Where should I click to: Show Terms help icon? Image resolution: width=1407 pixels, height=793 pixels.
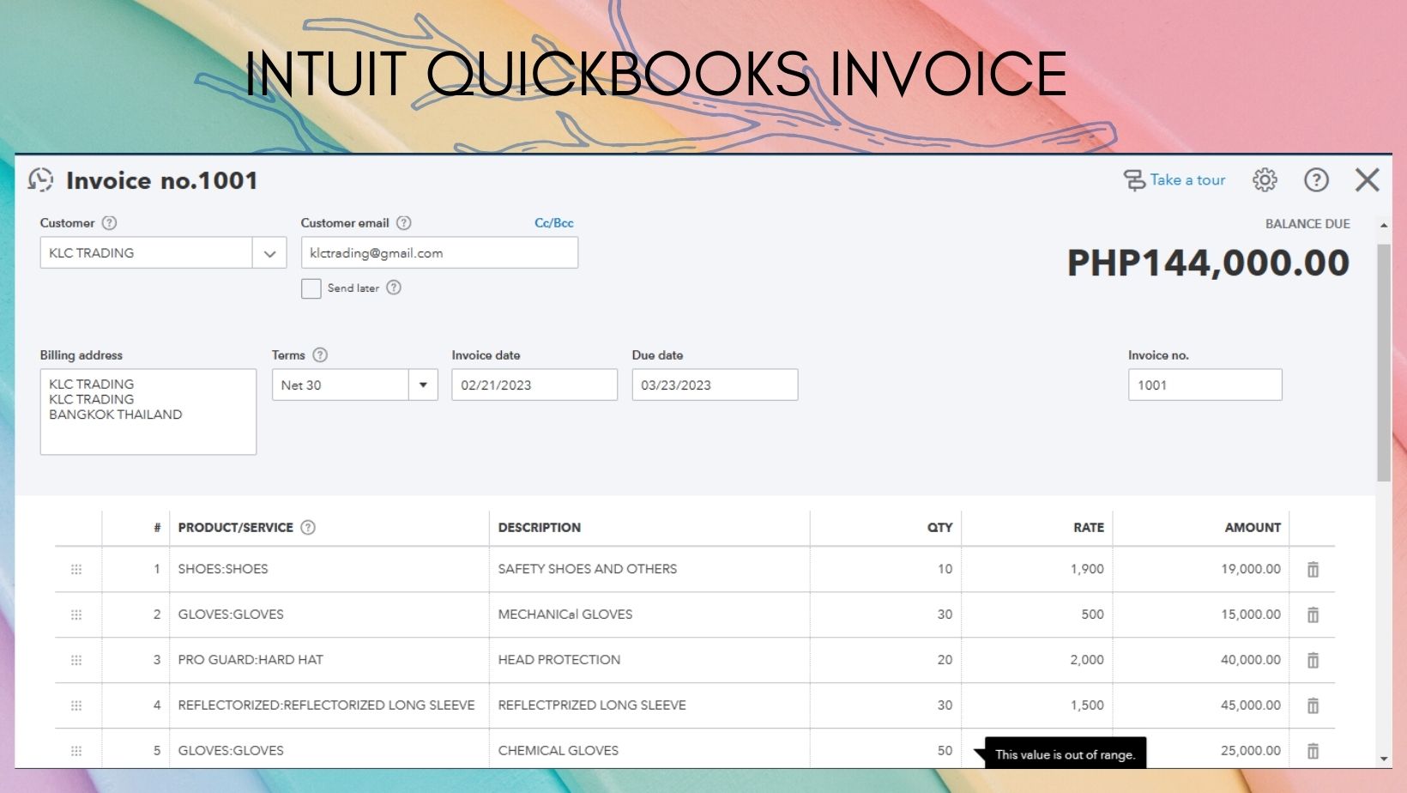tap(320, 355)
